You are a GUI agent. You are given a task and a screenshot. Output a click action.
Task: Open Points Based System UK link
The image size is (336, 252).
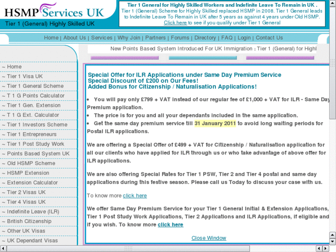coord(38,154)
